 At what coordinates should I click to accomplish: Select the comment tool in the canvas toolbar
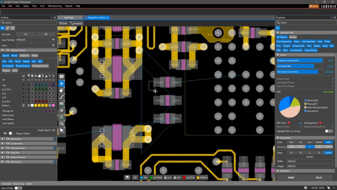coord(62,77)
